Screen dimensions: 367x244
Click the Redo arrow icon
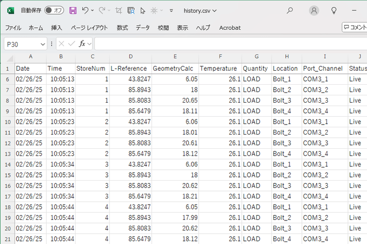(102, 10)
